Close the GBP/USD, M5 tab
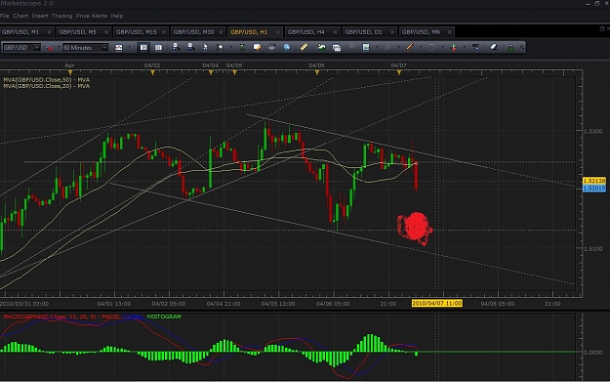610x382 pixels. (x=105, y=32)
